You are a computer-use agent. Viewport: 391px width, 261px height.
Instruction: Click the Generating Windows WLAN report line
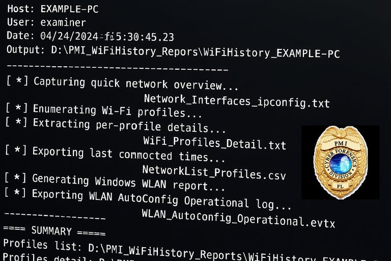(x=115, y=182)
